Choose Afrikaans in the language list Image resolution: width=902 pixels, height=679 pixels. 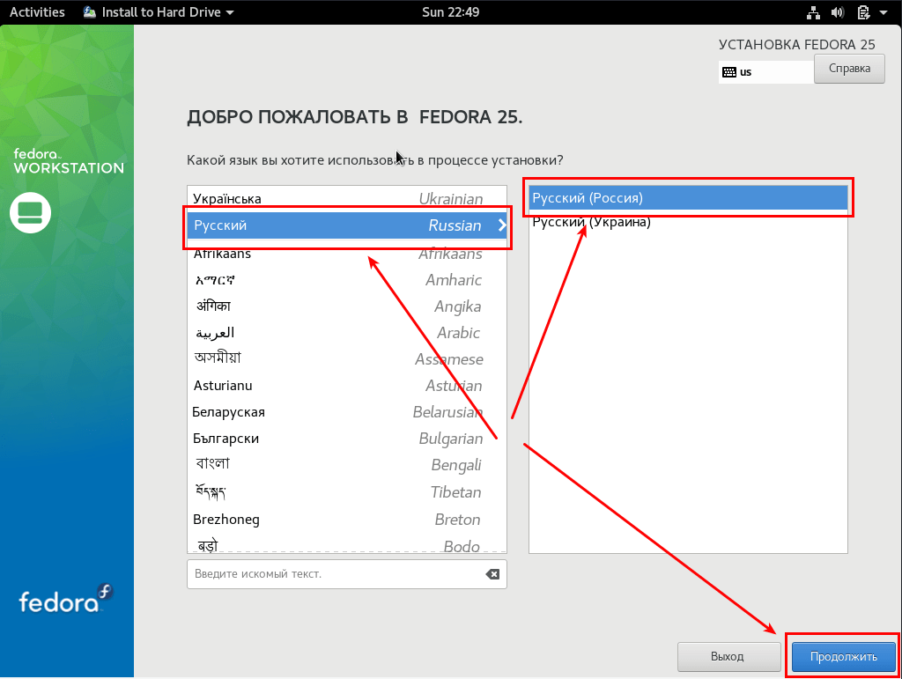pyautogui.click(x=347, y=253)
